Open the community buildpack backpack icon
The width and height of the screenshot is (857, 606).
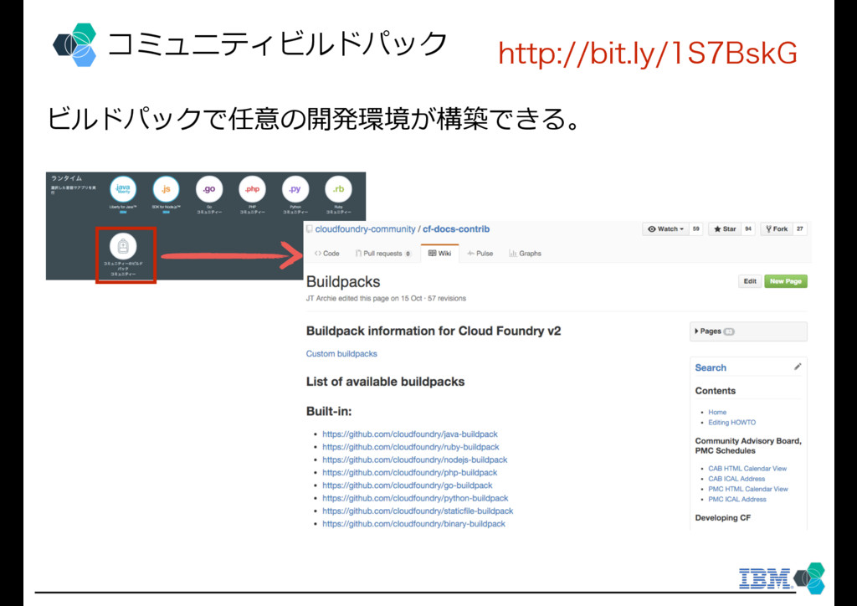click(123, 246)
